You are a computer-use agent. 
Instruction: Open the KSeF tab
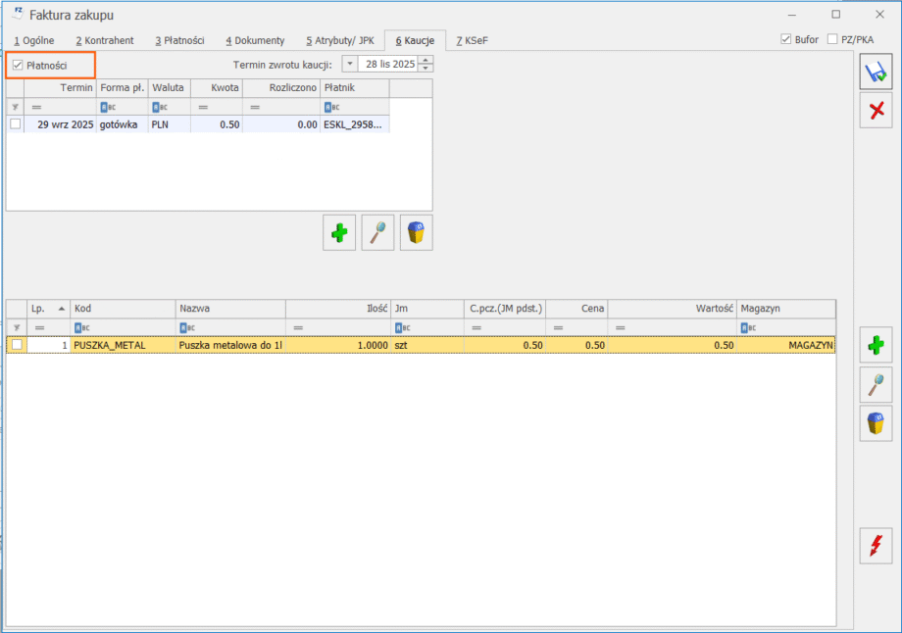pos(473,41)
